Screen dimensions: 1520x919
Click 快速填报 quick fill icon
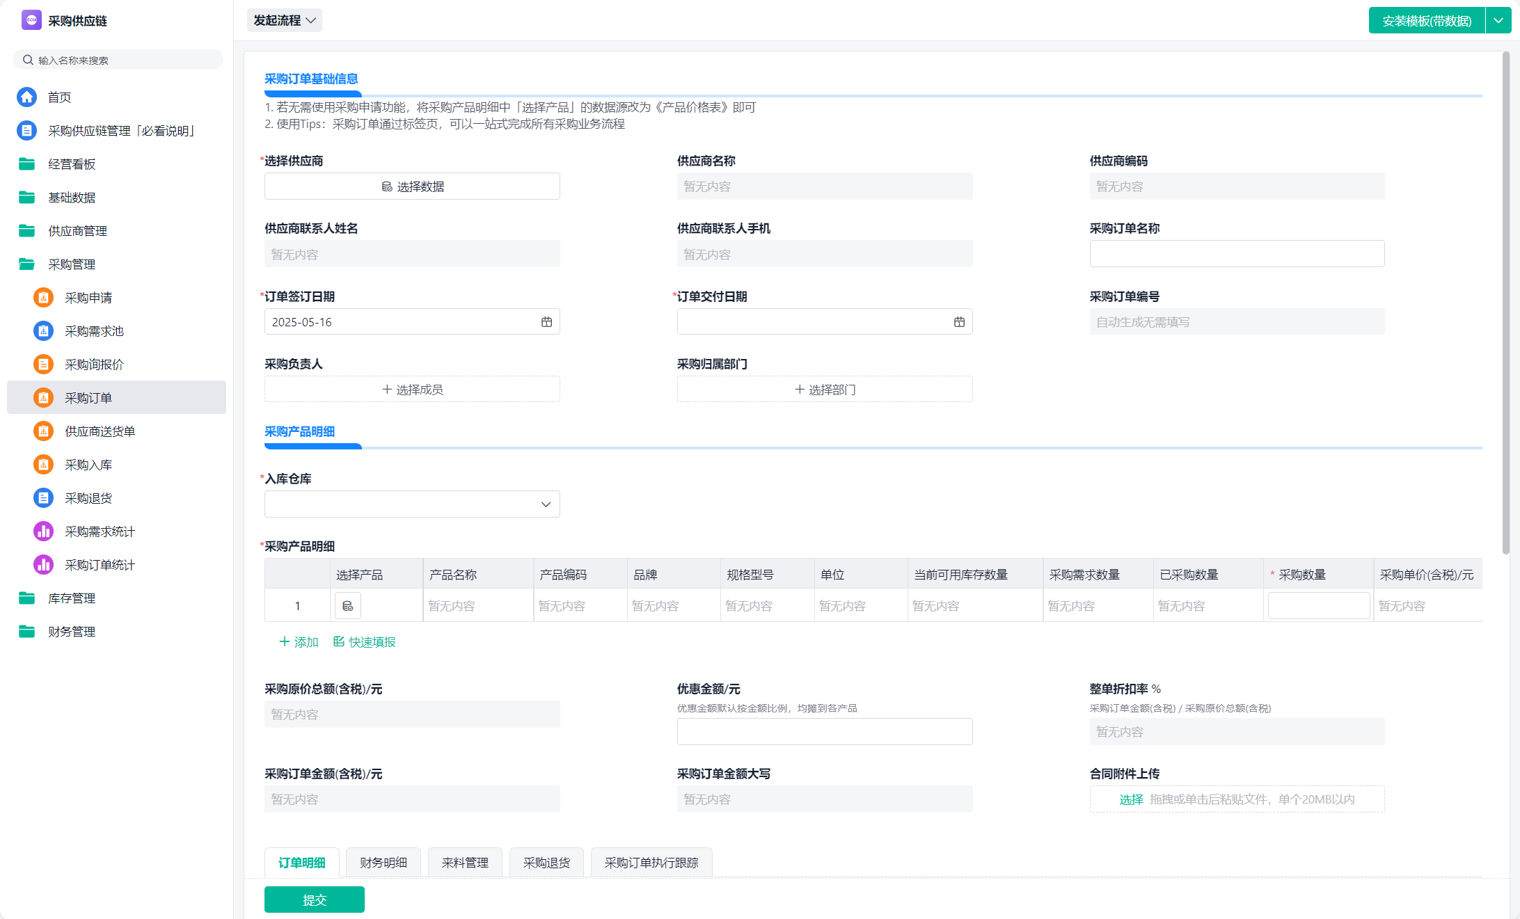339,641
